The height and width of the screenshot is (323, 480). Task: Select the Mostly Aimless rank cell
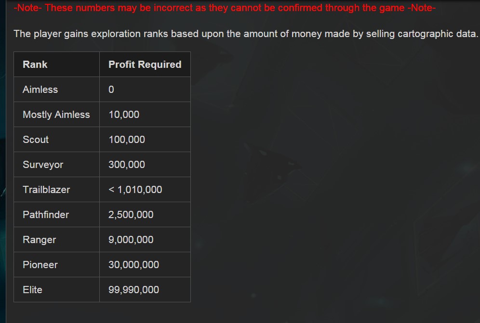(x=57, y=115)
